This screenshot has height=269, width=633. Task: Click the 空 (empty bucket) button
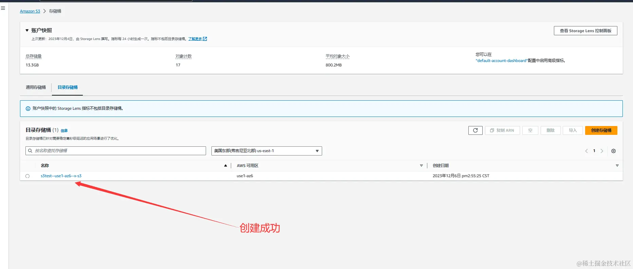click(530, 130)
